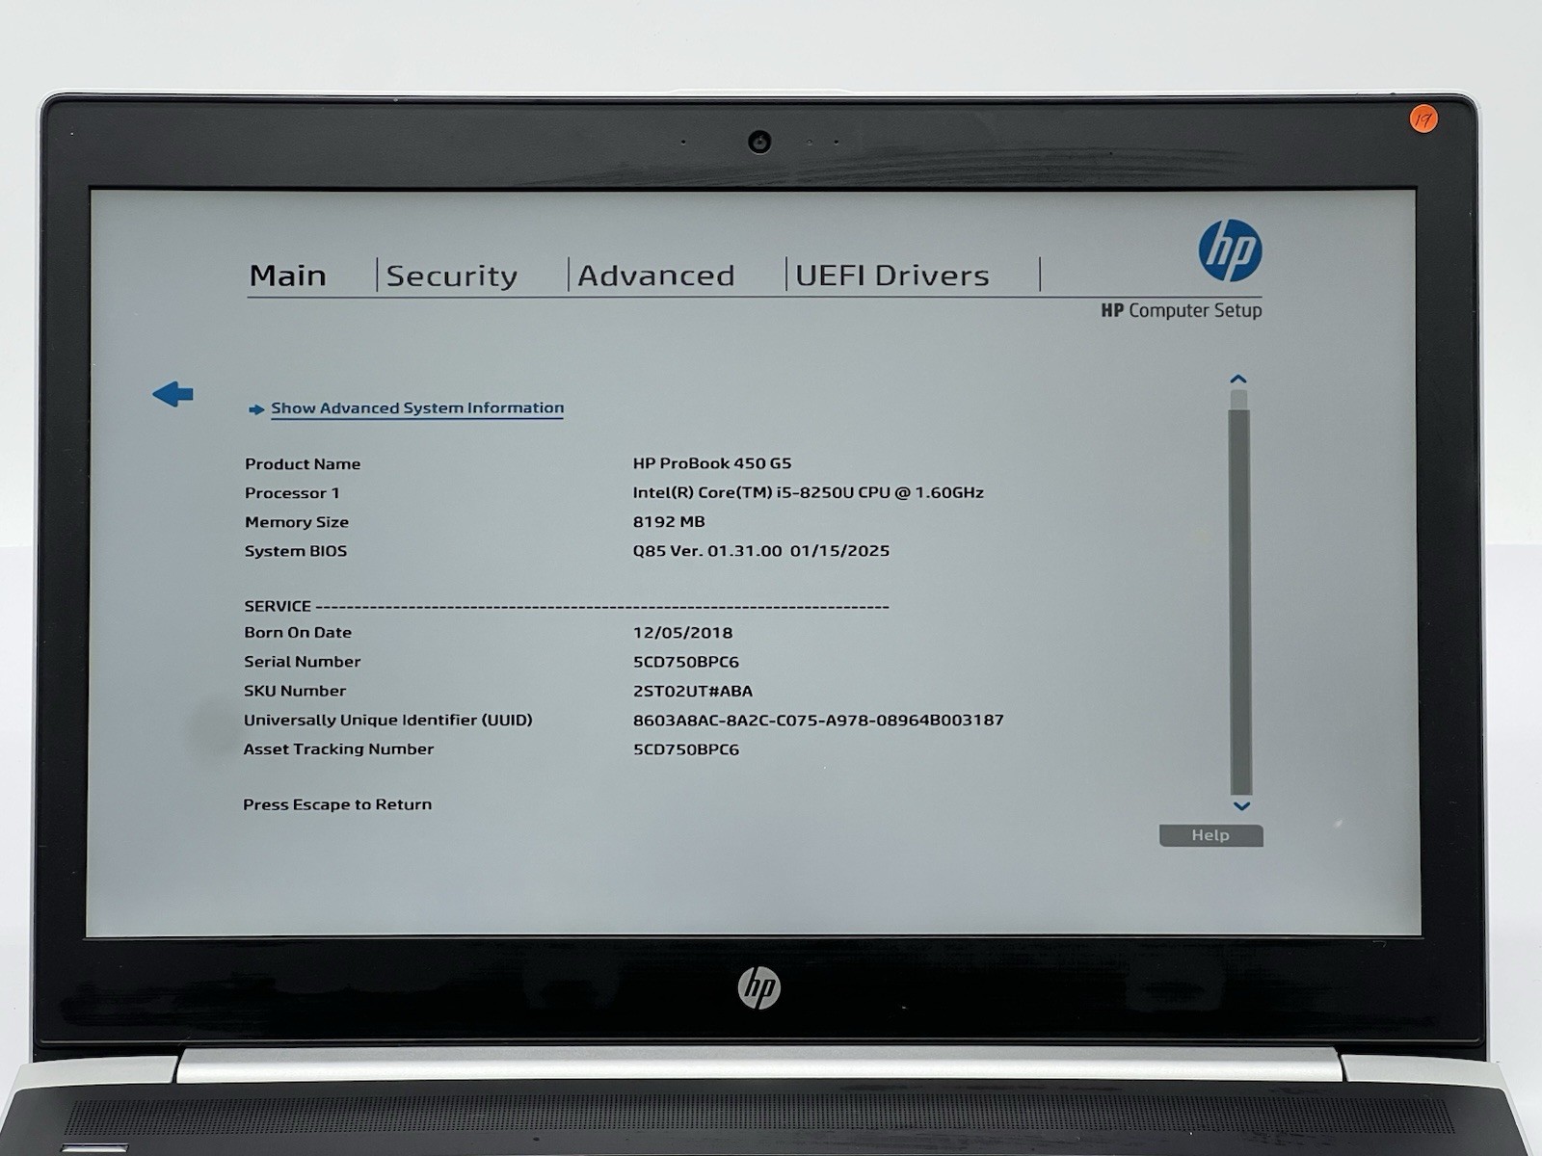The height and width of the screenshot is (1156, 1542).
Task: Click System BIOS label
Action: tap(296, 551)
